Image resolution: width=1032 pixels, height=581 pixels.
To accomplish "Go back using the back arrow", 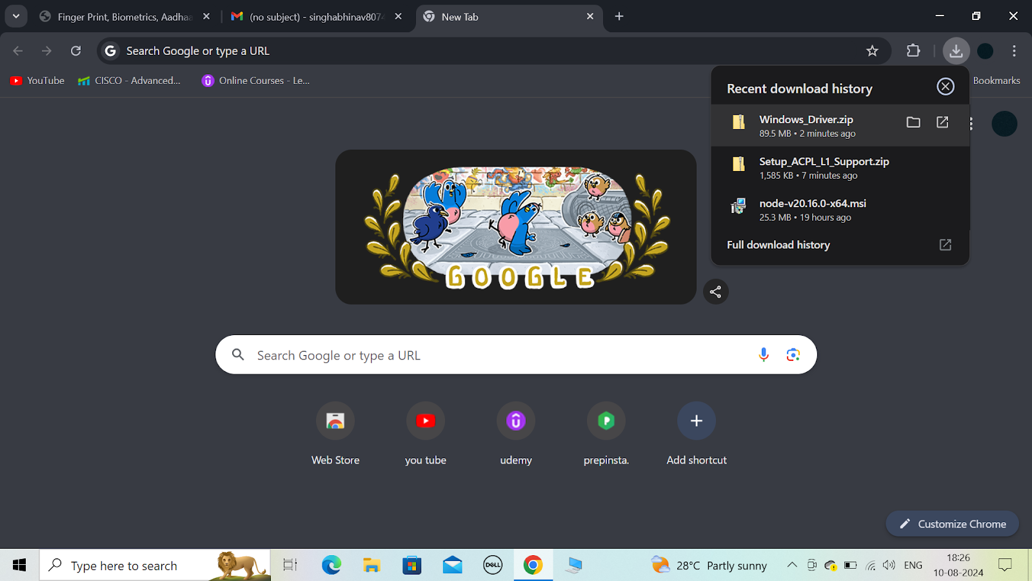I will click(x=18, y=51).
